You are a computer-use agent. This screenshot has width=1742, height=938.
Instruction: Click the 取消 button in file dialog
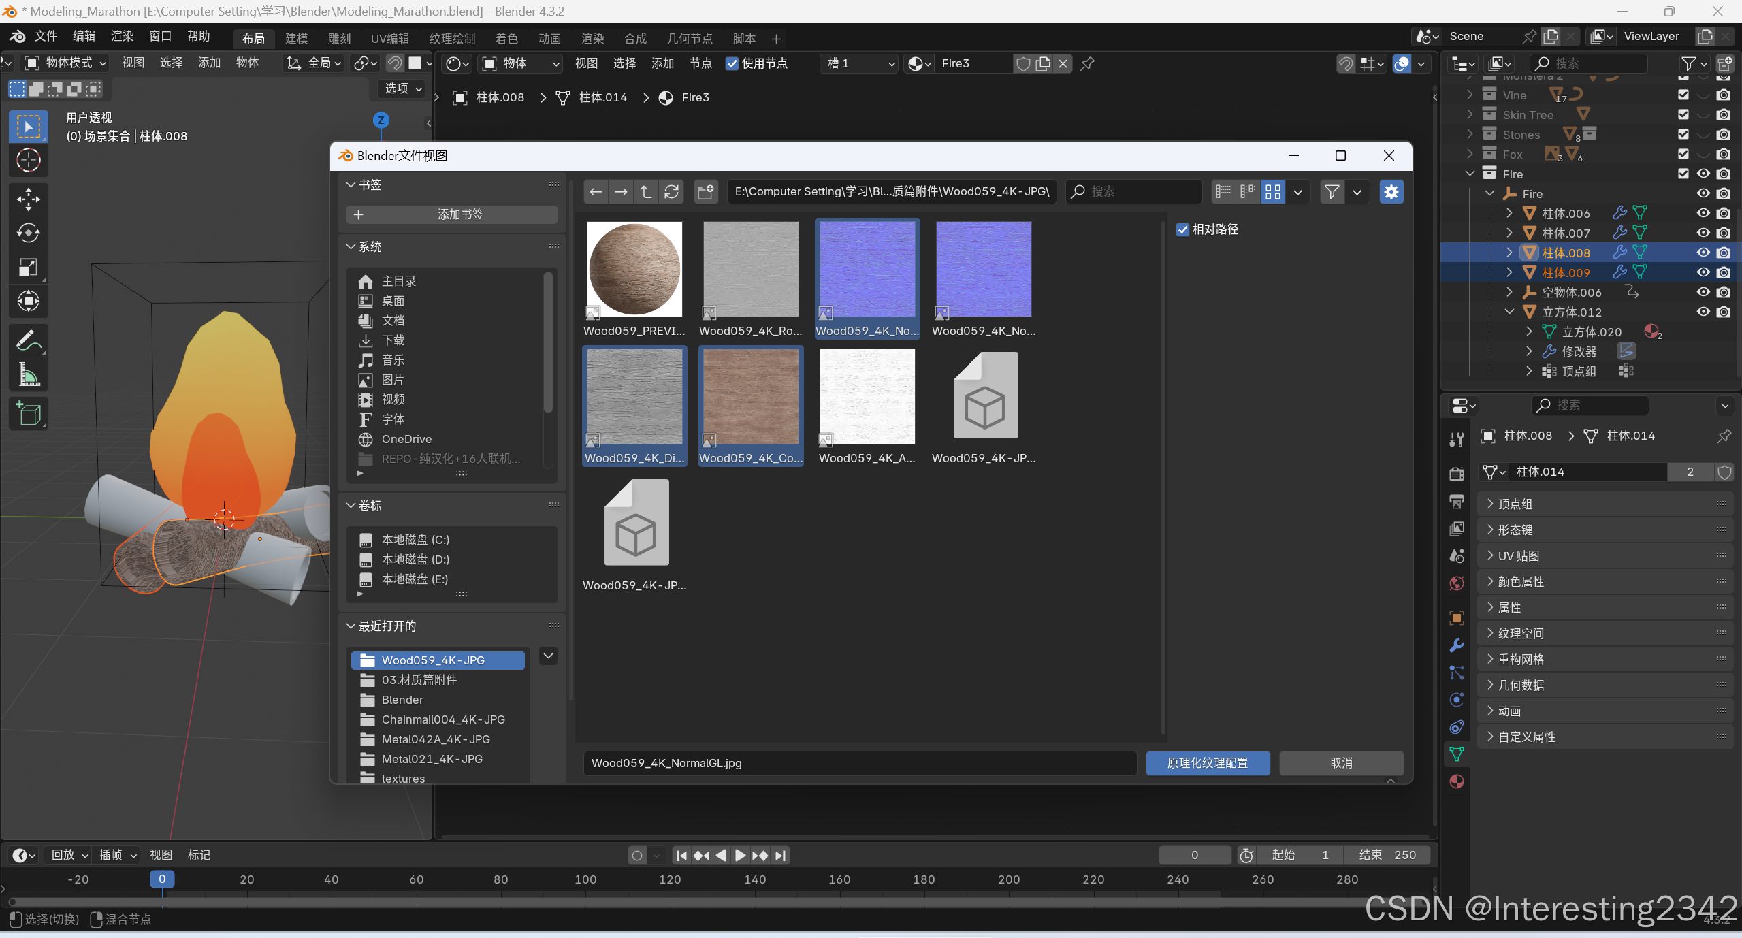[1340, 763]
